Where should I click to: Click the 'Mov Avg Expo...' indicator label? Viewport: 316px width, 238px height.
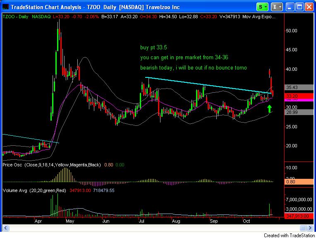tap(259, 17)
